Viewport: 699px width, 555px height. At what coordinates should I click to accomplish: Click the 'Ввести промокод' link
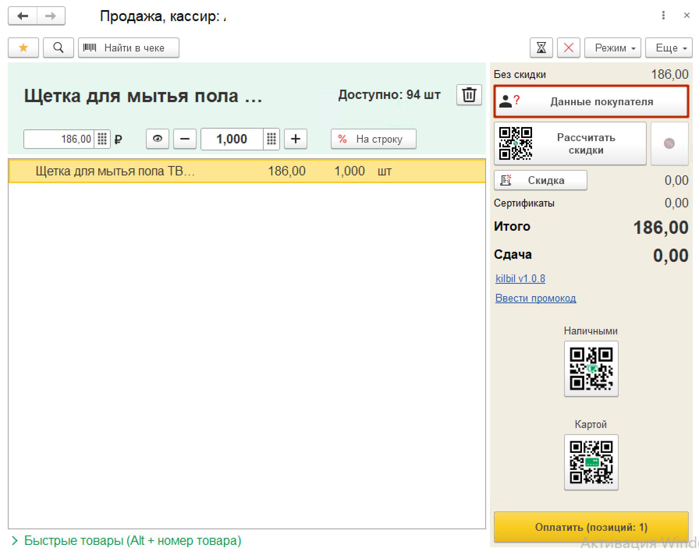click(536, 298)
